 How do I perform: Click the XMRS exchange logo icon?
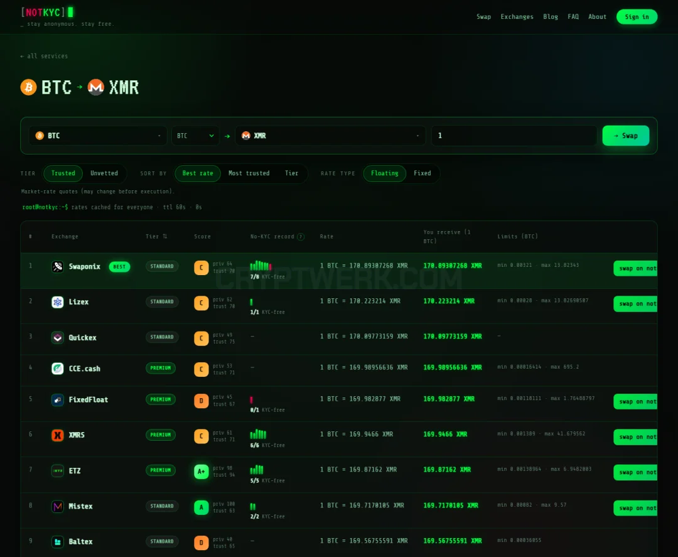(x=58, y=435)
